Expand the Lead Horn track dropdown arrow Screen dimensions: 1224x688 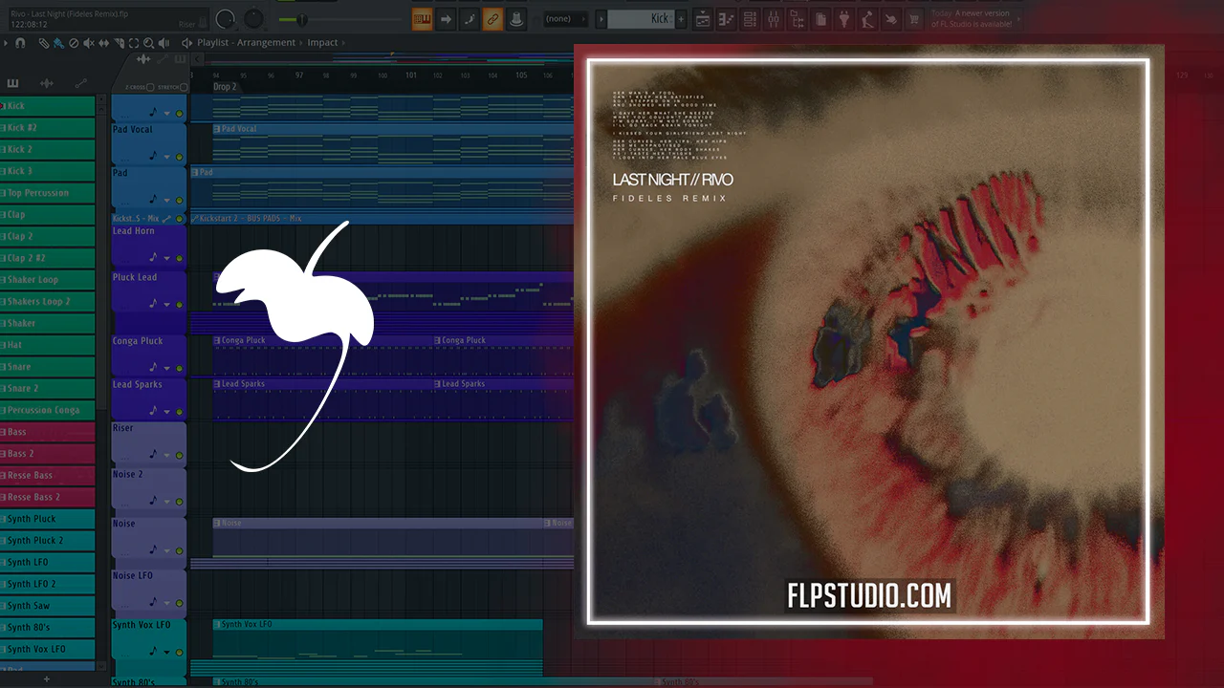click(x=167, y=259)
